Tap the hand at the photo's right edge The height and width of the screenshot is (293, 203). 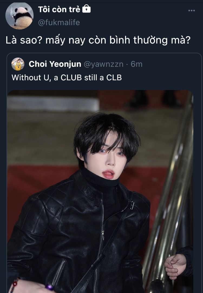click(x=175, y=265)
